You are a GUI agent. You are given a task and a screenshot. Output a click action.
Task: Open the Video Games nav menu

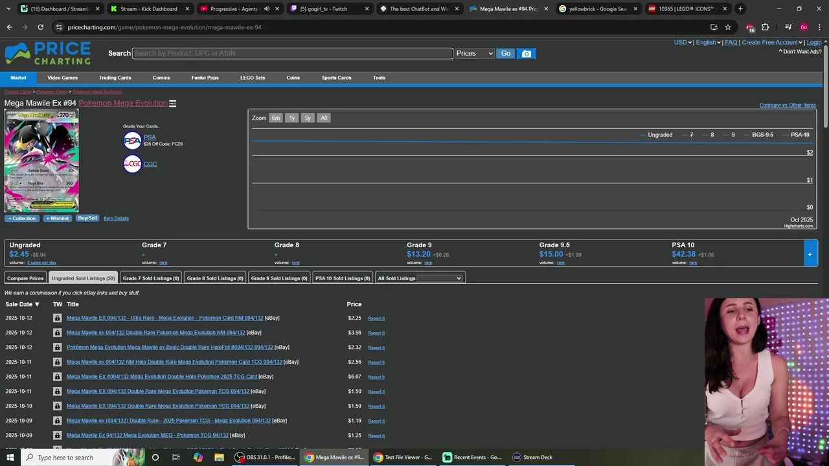click(63, 78)
